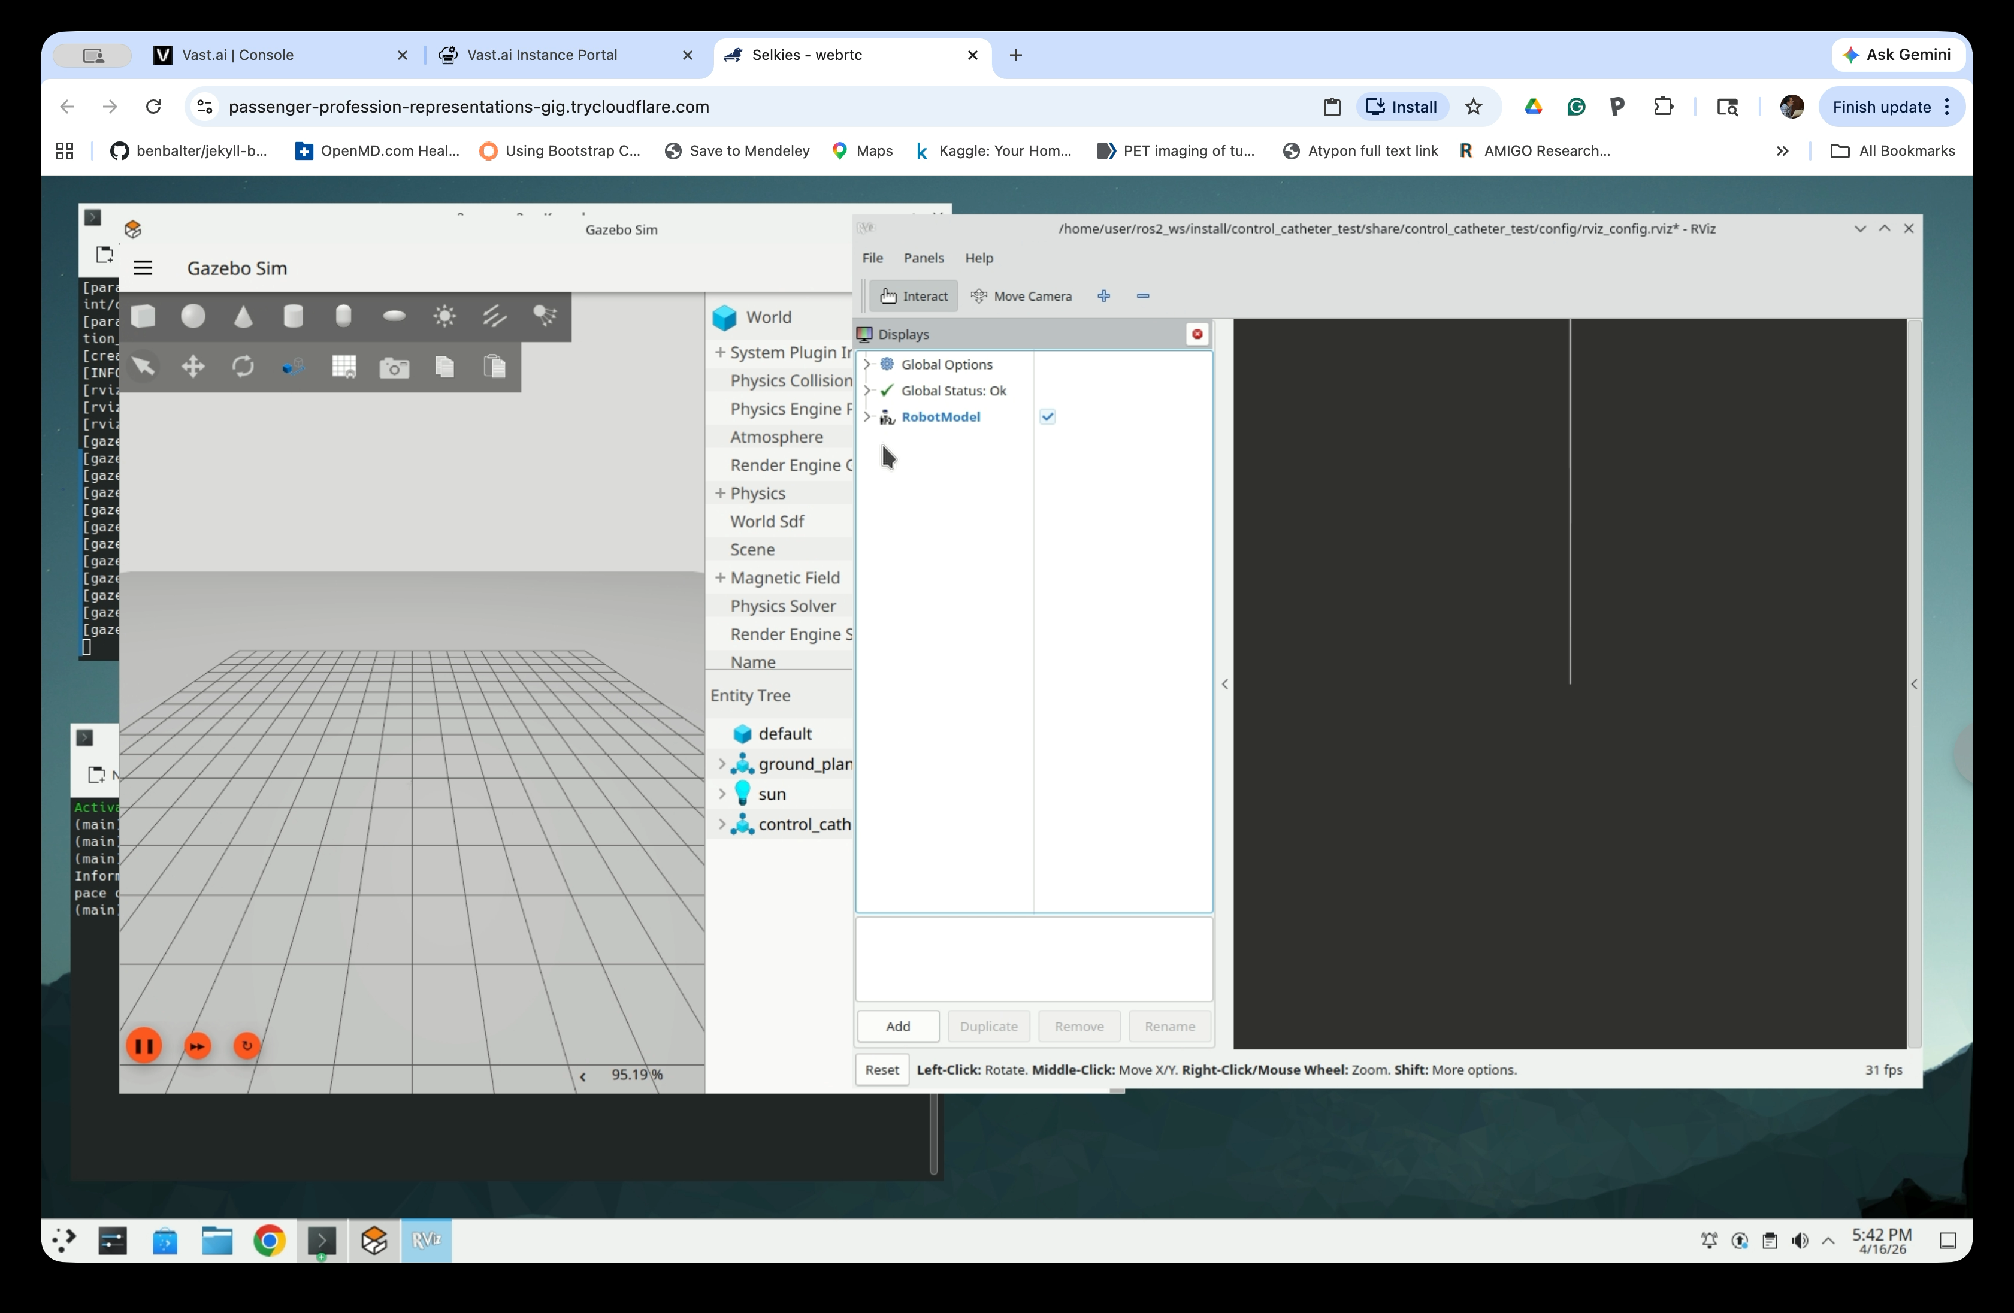The image size is (2014, 1313).
Task: Click the Add button in Displays panel
Action: tap(897, 1026)
